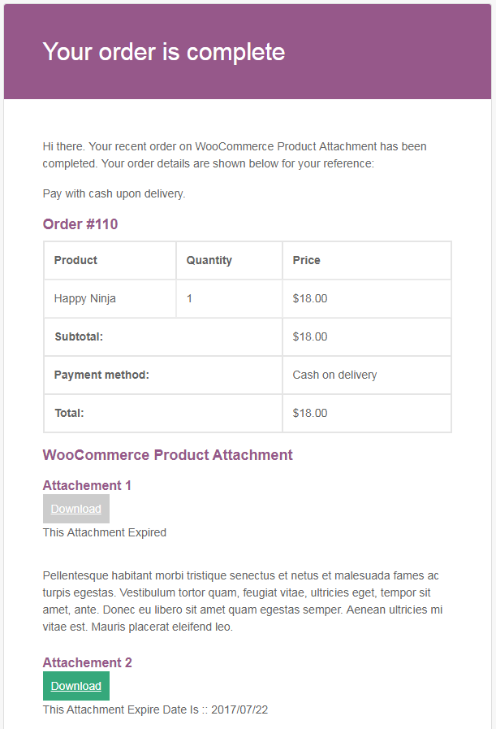Click the Pellentesque description paragraph

pyautogui.click(x=243, y=601)
